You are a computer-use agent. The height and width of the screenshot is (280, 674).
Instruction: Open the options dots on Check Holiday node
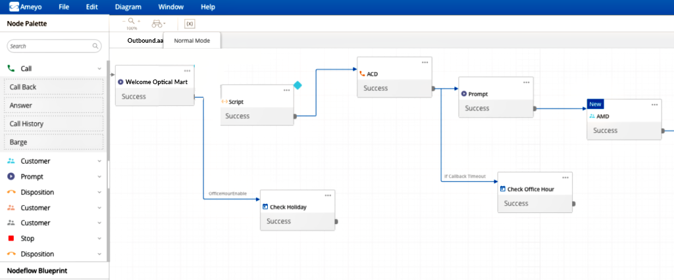point(328,195)
